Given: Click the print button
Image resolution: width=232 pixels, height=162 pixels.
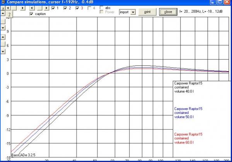Looking at the screenshot, I should [147, 12].
